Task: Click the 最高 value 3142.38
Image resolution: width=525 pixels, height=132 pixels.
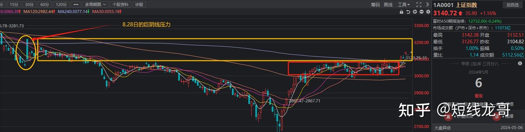Action: [x=470, y=35]
